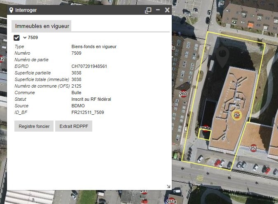
Task: Uncheck the checkbox for parcel 7509
Action: 17,38
